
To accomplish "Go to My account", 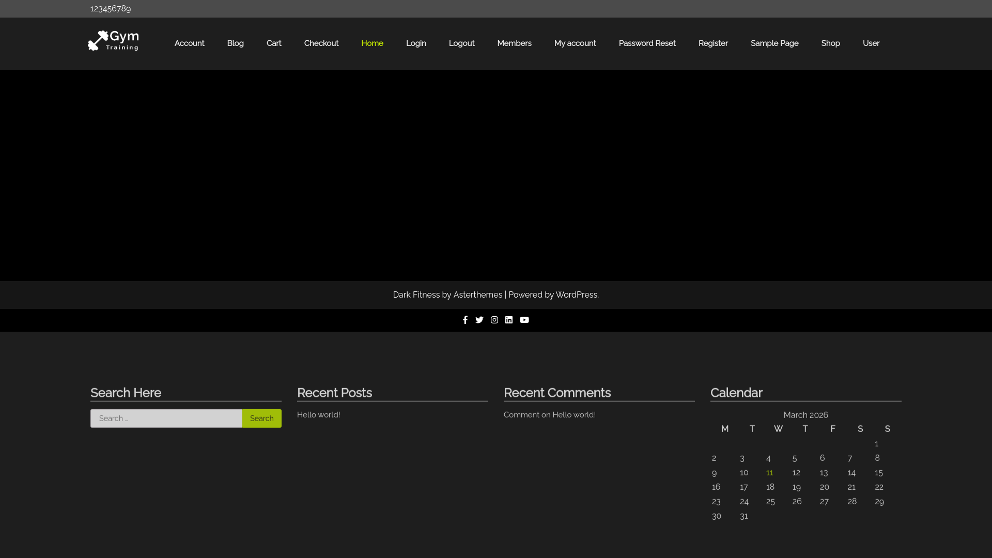I will point(575,43).
